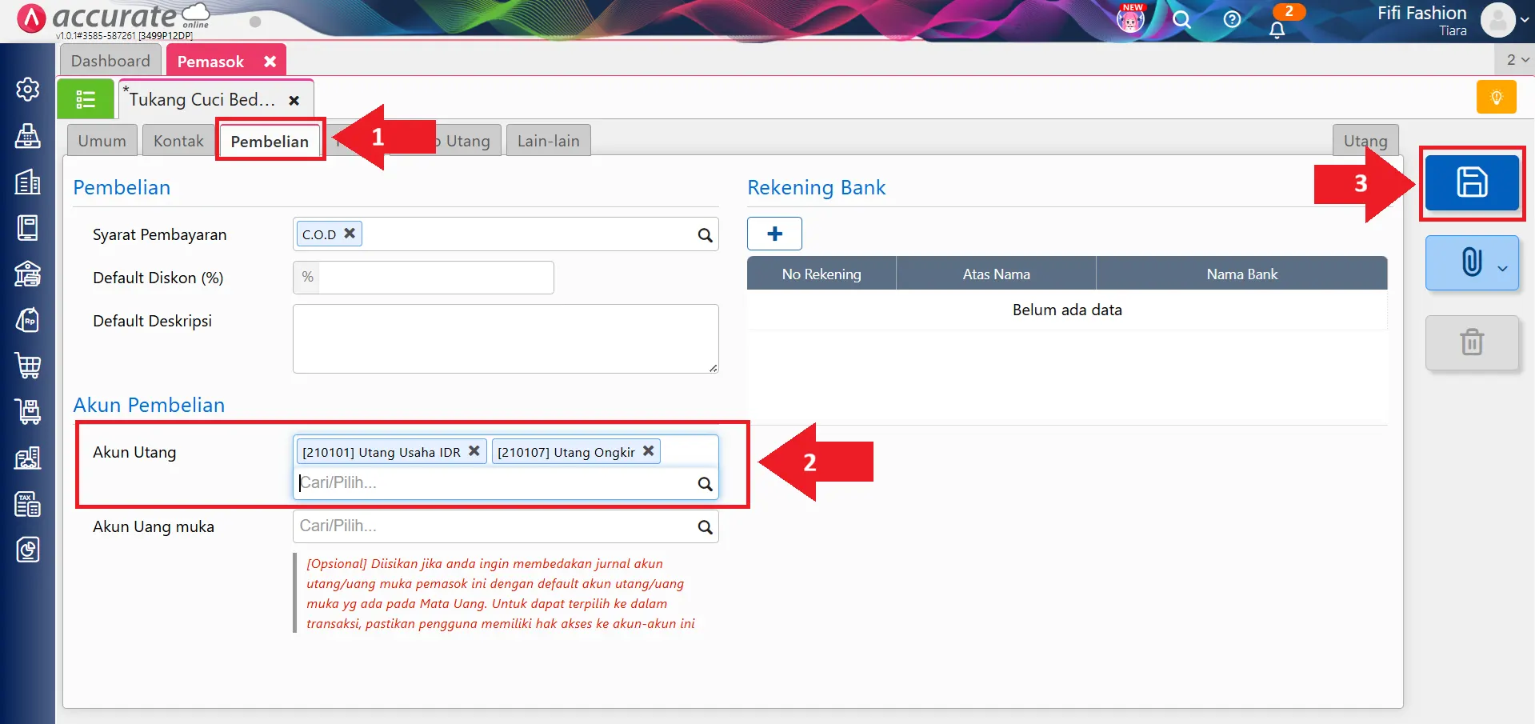Remove the Utang Usaha IDR account tag
This screenshot has height=724, width=1535.
[474, 451]
